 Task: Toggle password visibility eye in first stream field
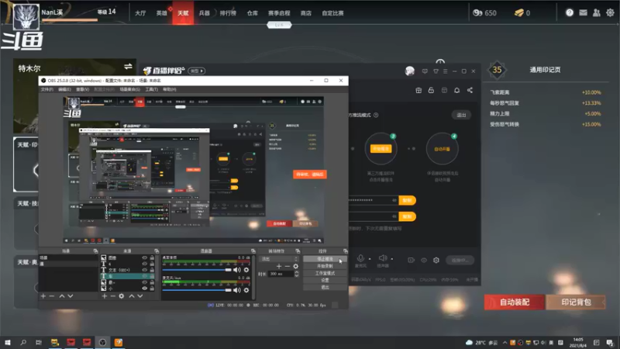coord(394,200)
